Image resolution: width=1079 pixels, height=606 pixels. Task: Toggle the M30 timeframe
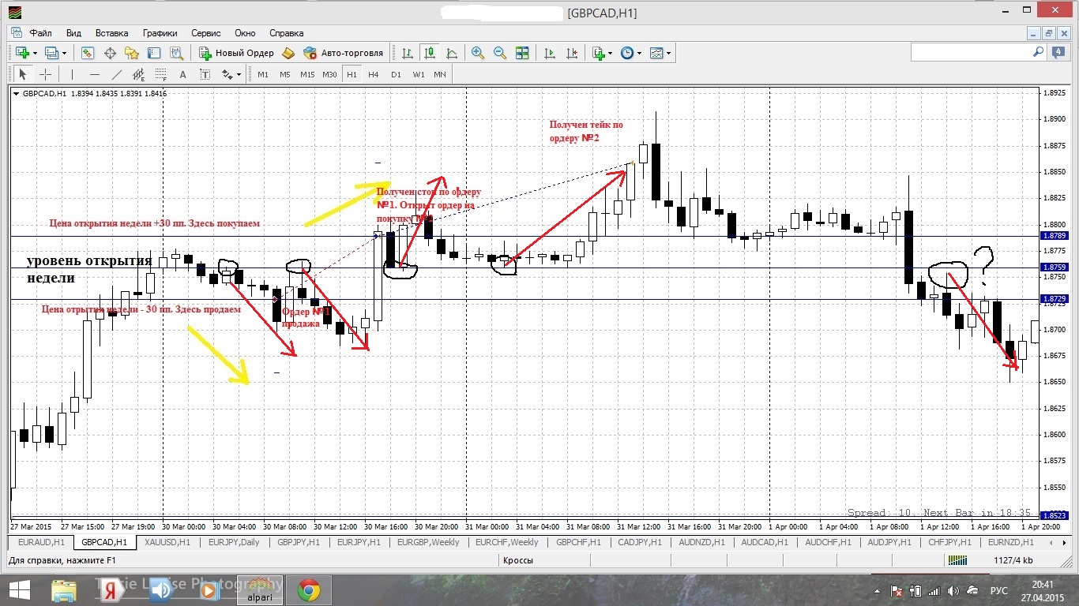(329, 74)
